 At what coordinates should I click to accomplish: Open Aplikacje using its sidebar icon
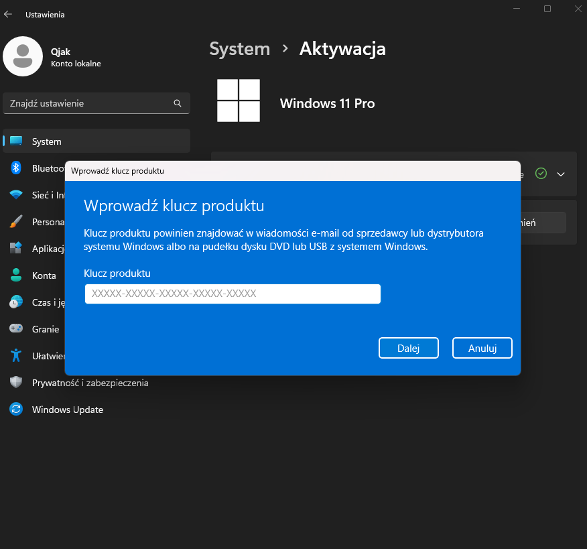pyautogui.click(x=15, y=249)
